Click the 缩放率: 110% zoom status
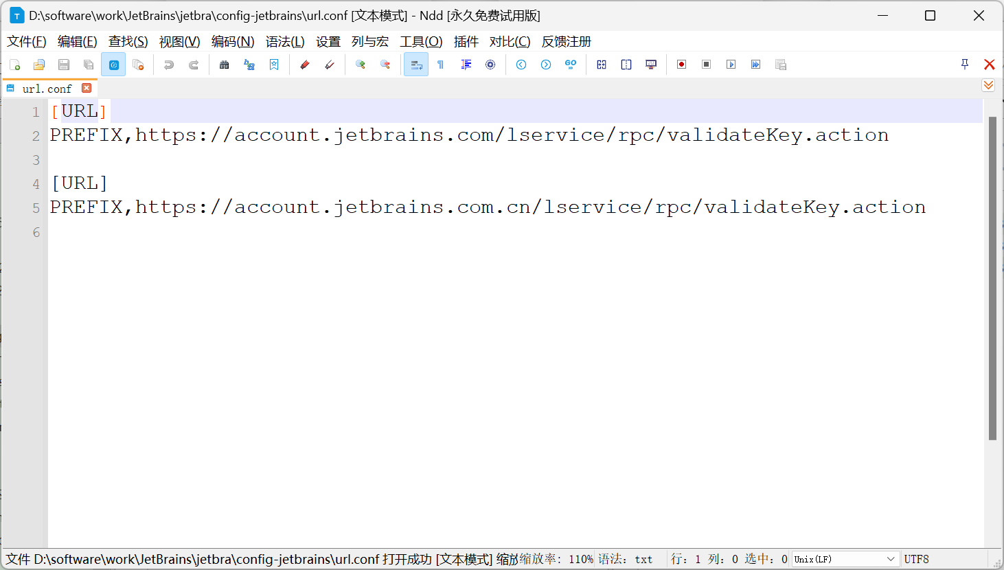 point(557,559)
